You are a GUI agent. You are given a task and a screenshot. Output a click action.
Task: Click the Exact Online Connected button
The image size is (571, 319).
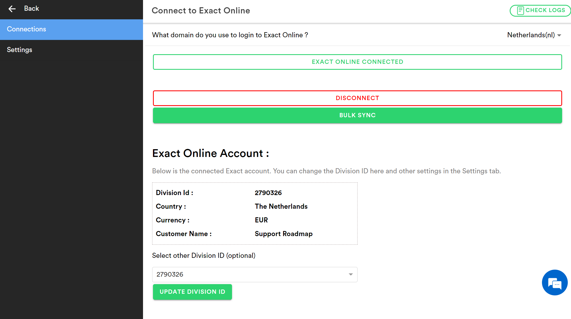[357, 62]
